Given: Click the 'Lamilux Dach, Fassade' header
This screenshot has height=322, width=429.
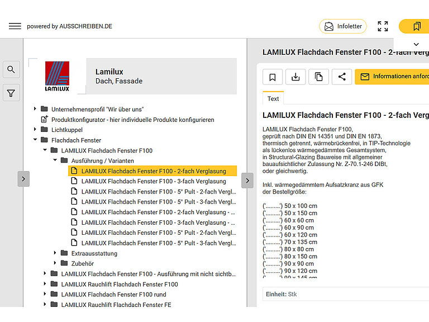Looking at the screenshot, I should pos(161,76).
